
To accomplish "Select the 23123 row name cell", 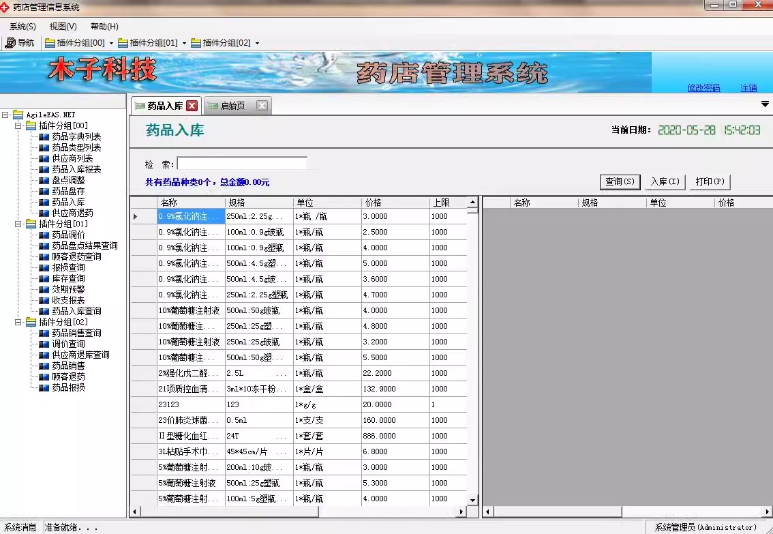I will click(192, 404).
